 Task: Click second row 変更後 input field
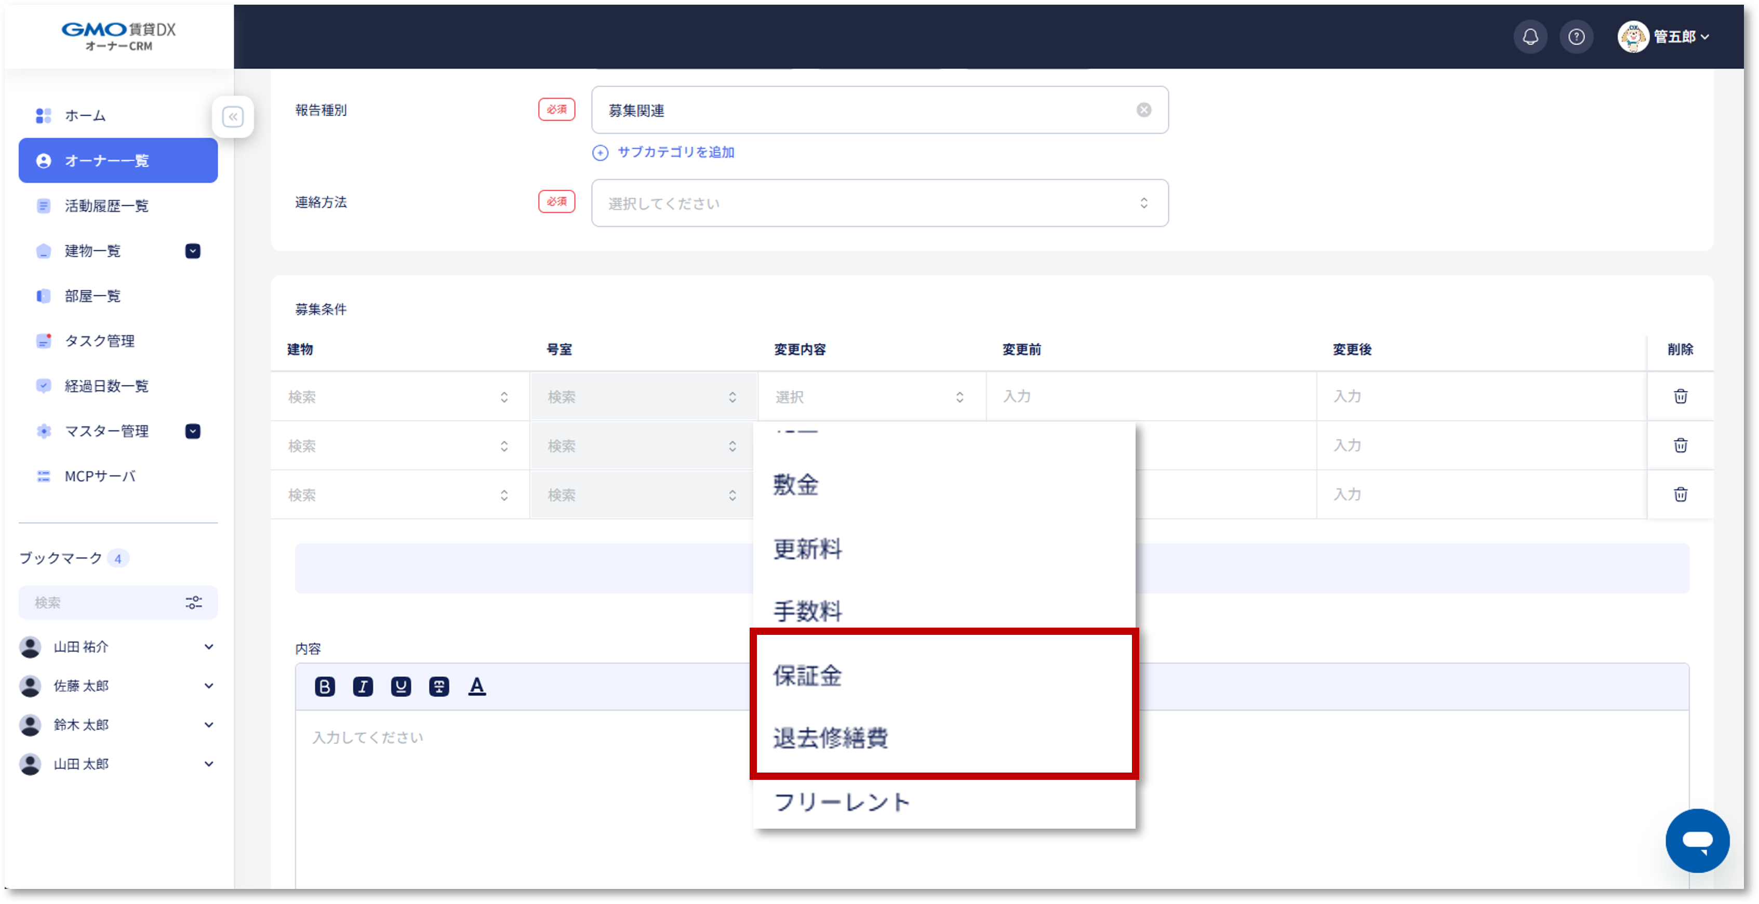click(x=1482, y=445)
